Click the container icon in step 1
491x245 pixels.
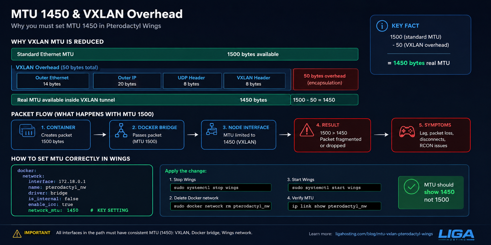(x=27, y=131)
